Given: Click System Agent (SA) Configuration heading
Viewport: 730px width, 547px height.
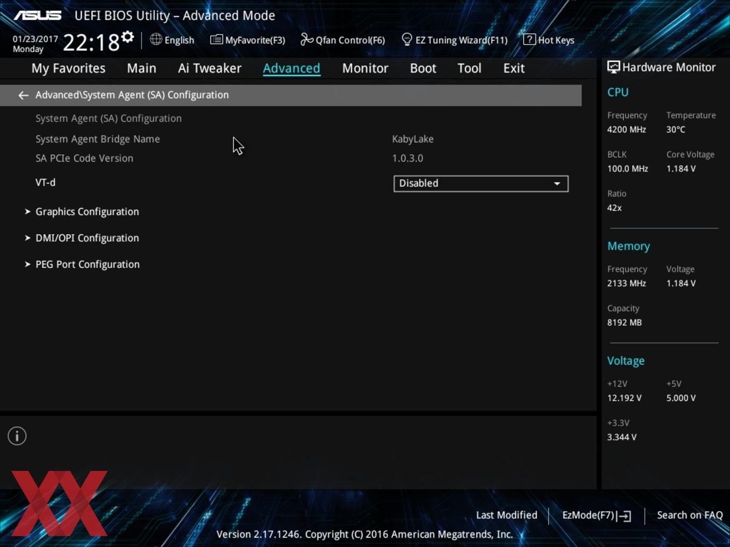Looking at the screenshot, I should click(108, 119).
